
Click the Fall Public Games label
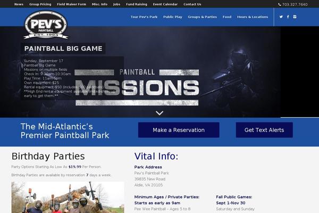pos(234,197)
